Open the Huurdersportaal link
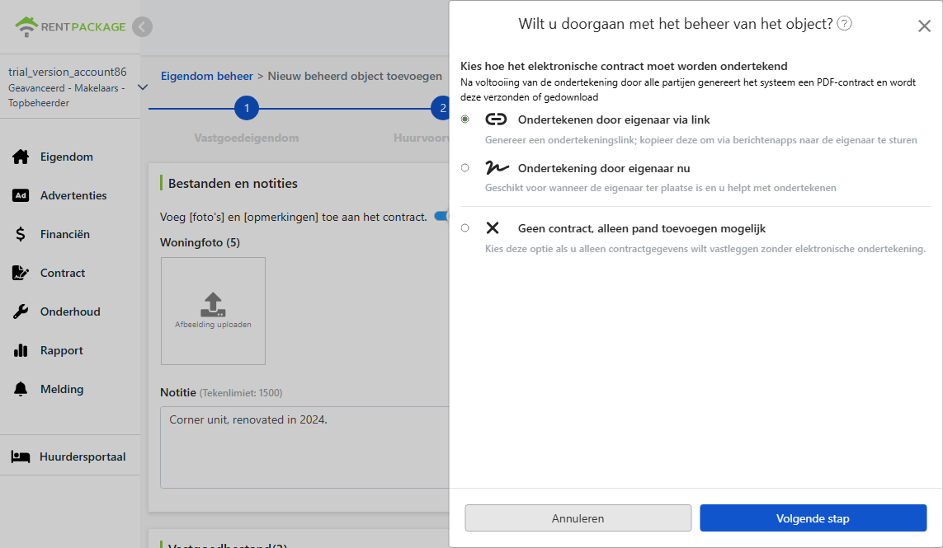Image resolution: width=943 pixels, height=548 pixels. 83,457
